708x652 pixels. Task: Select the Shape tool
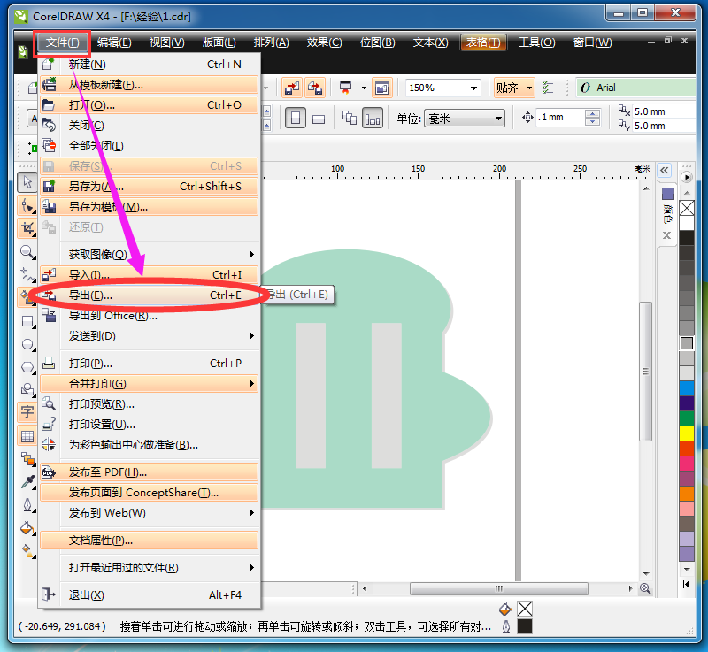click(x=27, y=205)
